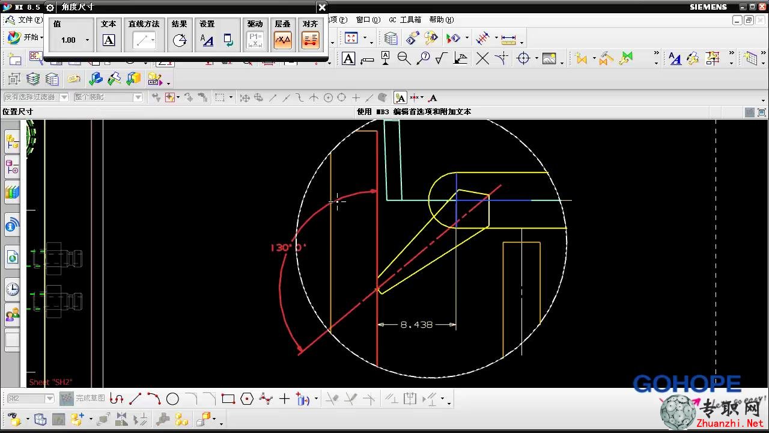Select the ID balloon symbol tool
The height and width of the screenshot is (433, 769).
tap(423, 58)
